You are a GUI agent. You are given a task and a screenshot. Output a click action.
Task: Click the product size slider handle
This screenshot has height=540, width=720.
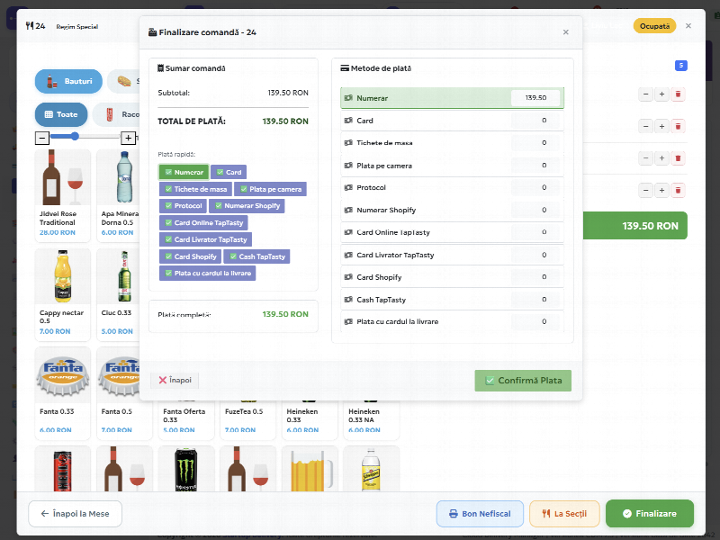coord(75,137)
